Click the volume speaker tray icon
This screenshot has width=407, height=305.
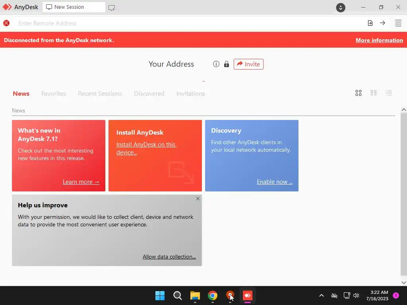[356, 295]
